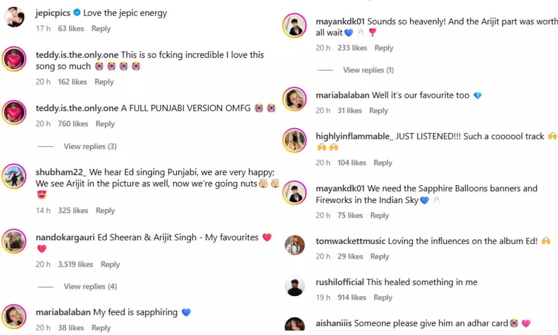Expand the 4 replies under nandokargauri's comment
Image resolution: width=558 pixels, height=335 pixels.
pyautogui.click(x=90, y=287)
